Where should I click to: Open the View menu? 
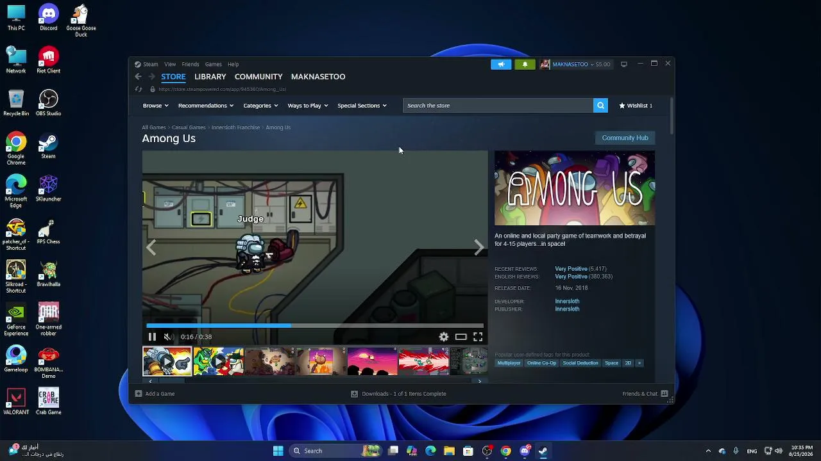click(170, 64)
